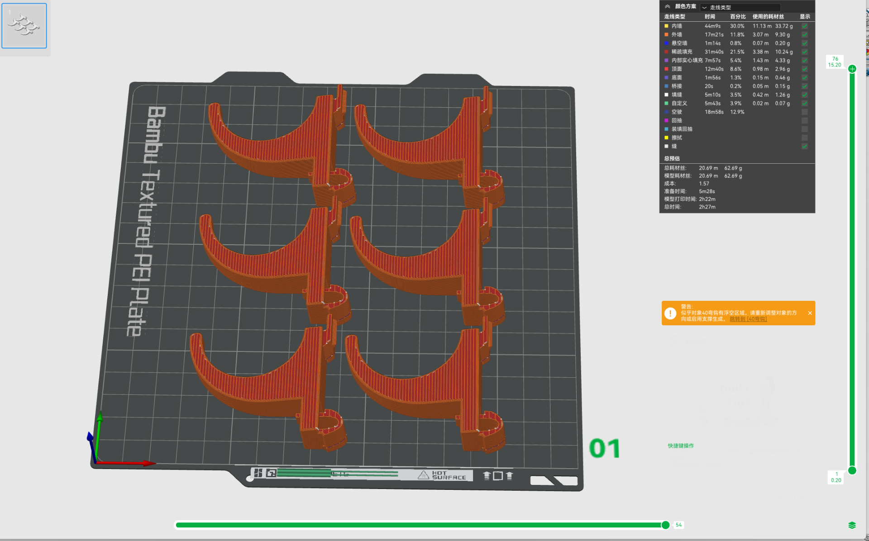Select plate 1 thumbnail

pyautogui.click(x=24, y=26)
